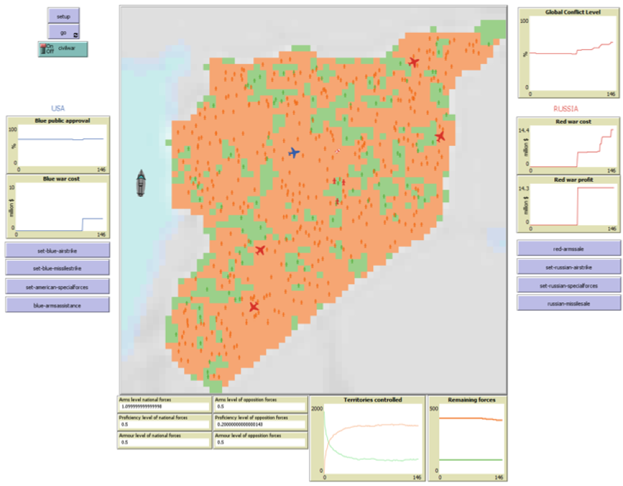
Task: Click the Arms level of national forces value
Action: (164, 407)
